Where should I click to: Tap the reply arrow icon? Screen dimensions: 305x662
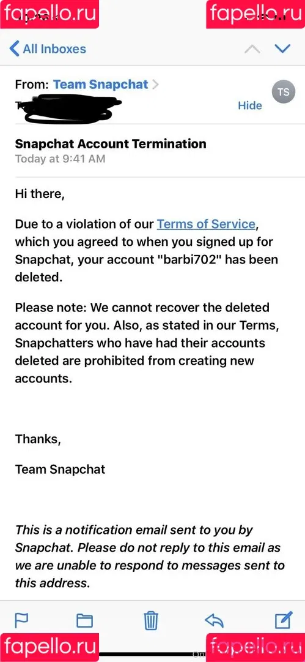(214, 620)
